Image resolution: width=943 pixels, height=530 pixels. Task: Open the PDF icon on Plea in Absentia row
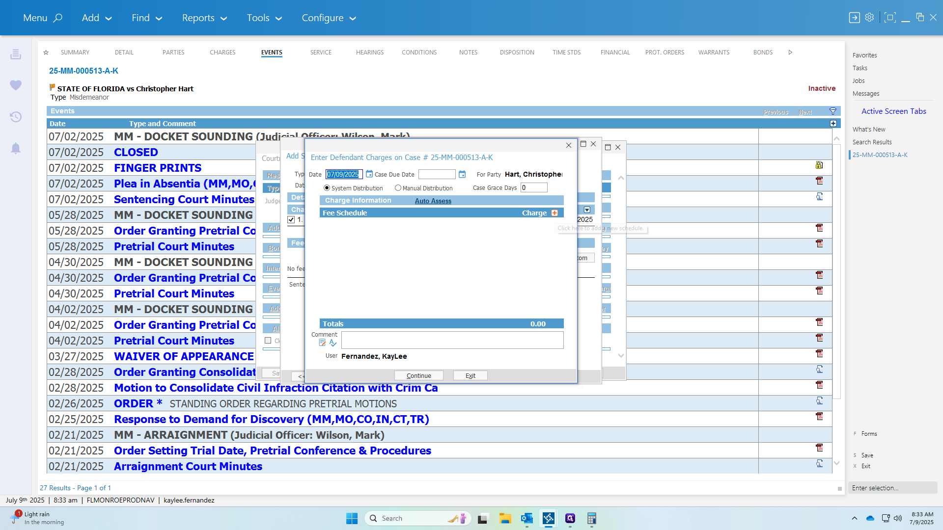coord(819,181)
